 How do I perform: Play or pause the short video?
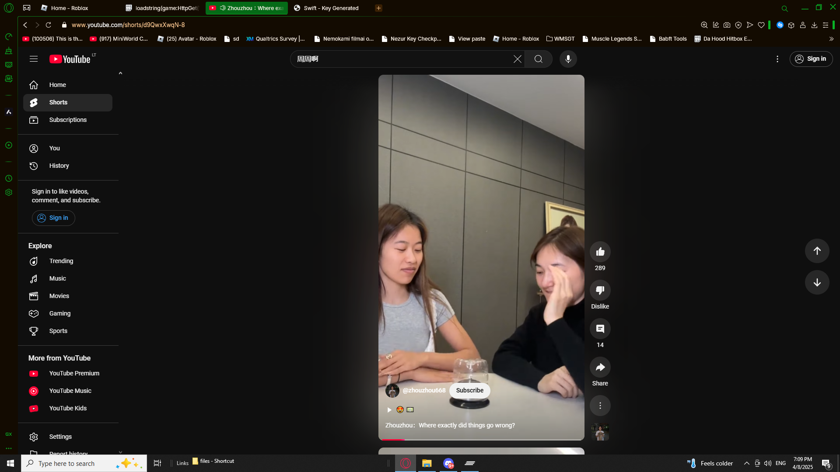pos(389,410)
